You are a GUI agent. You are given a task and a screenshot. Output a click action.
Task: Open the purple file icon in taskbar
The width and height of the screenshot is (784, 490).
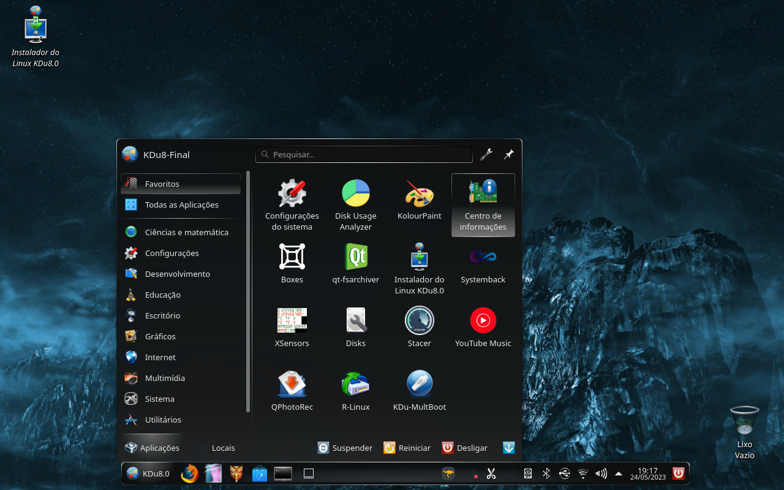tap(213, 473)
